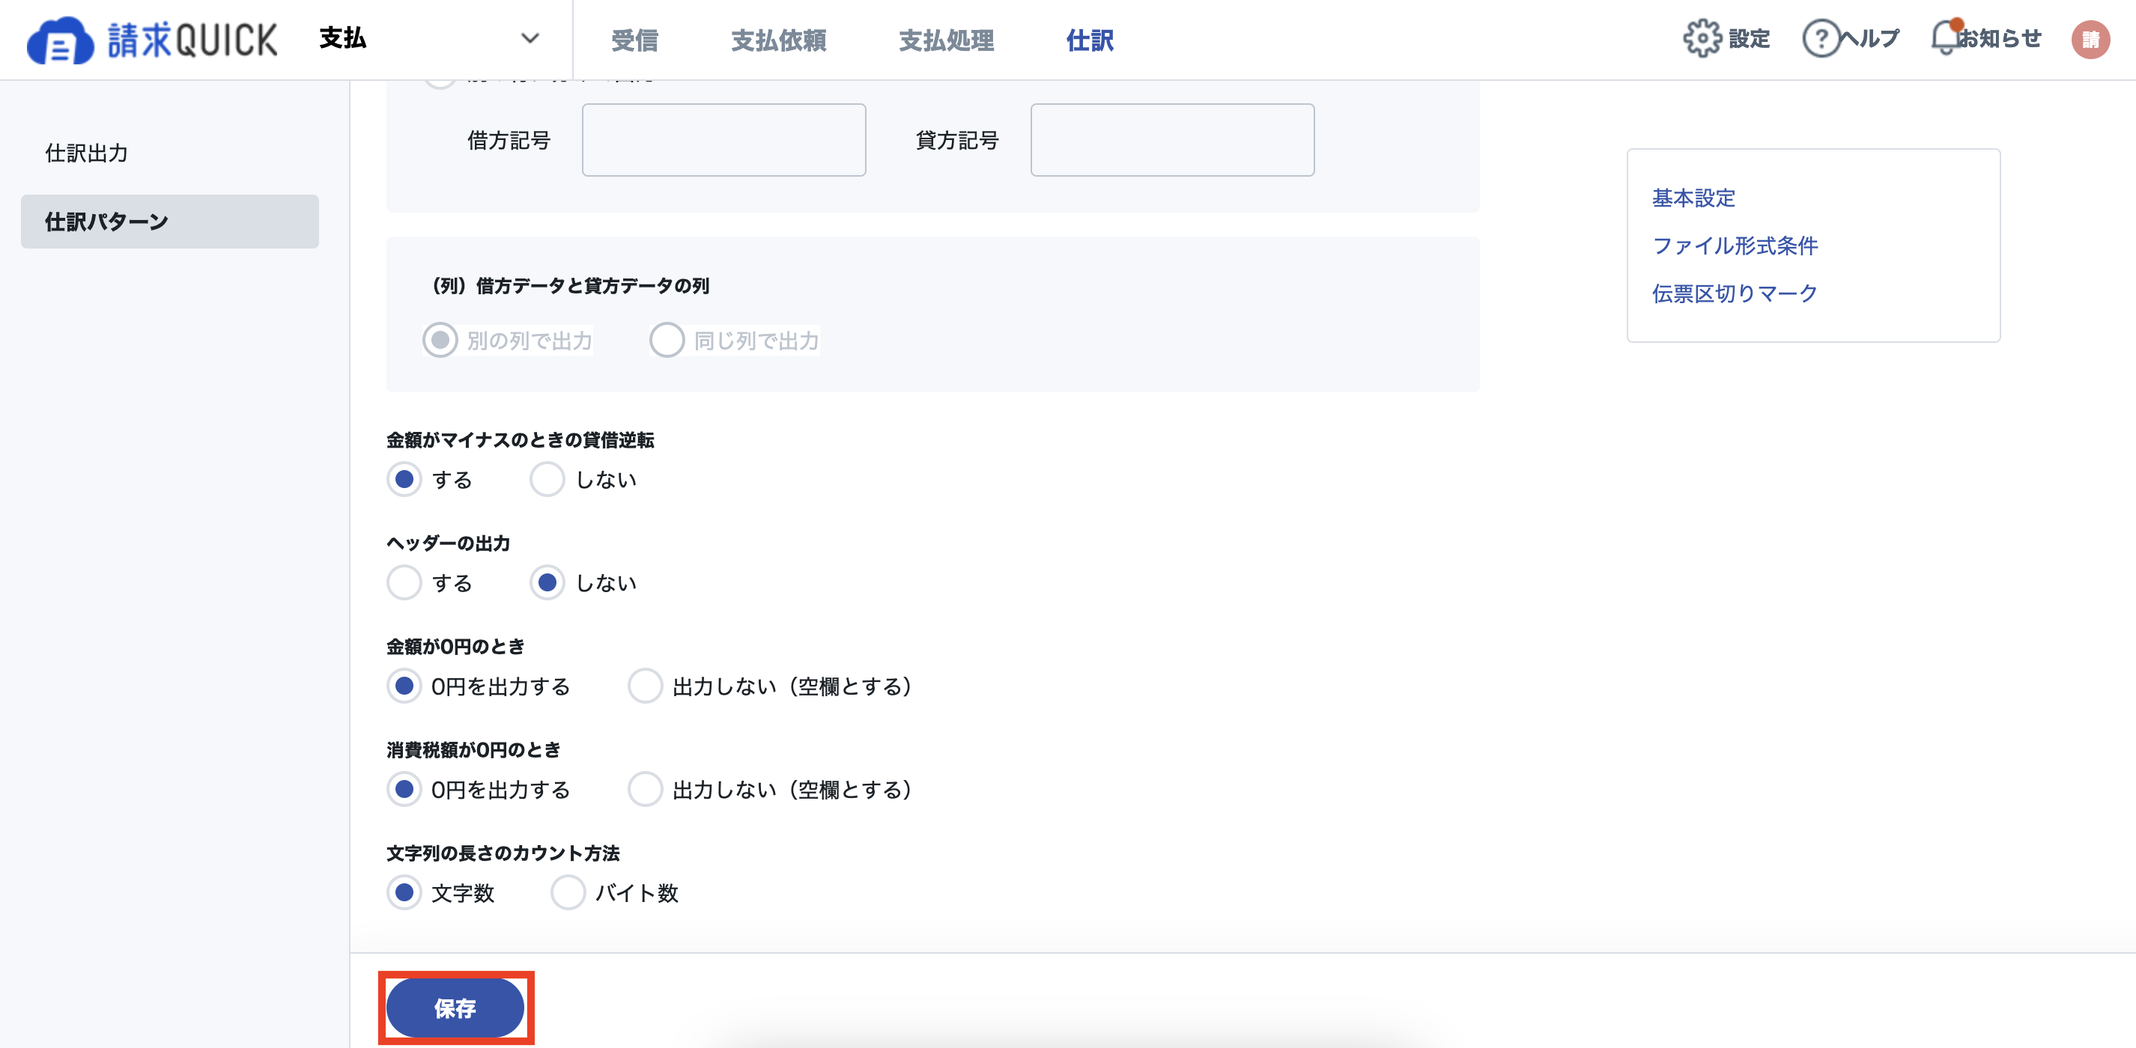Choose 出力しない for 金額が0円のとき
This screenshot has width=2136, height=1048.
[x=645, y=686]
